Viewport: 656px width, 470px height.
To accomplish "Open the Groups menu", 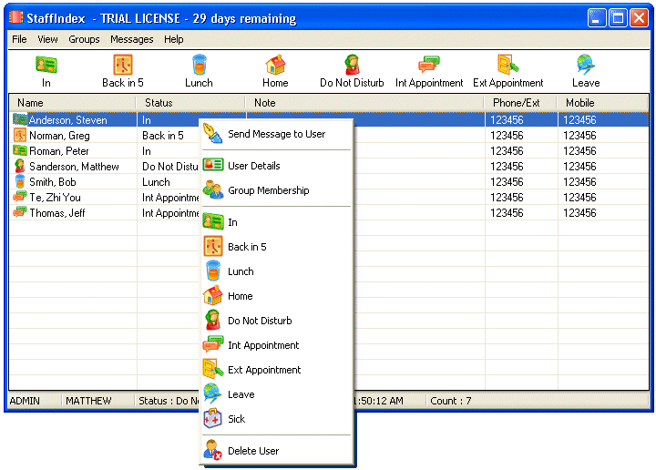I will pyautogui.click(x=84, y=39).
